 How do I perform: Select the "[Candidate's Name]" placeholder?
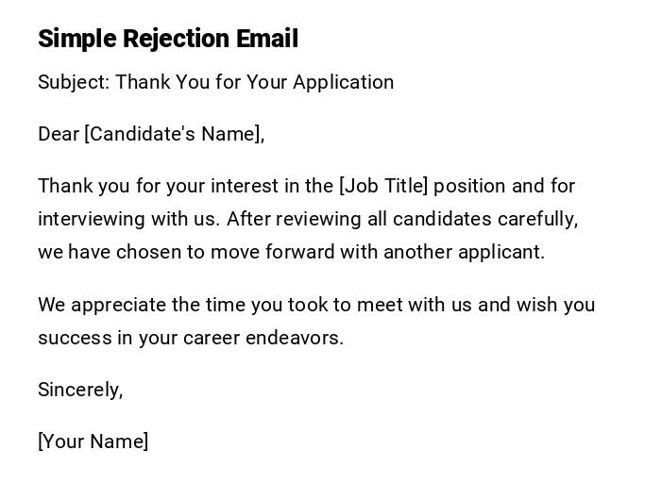(x=175, y=134)
